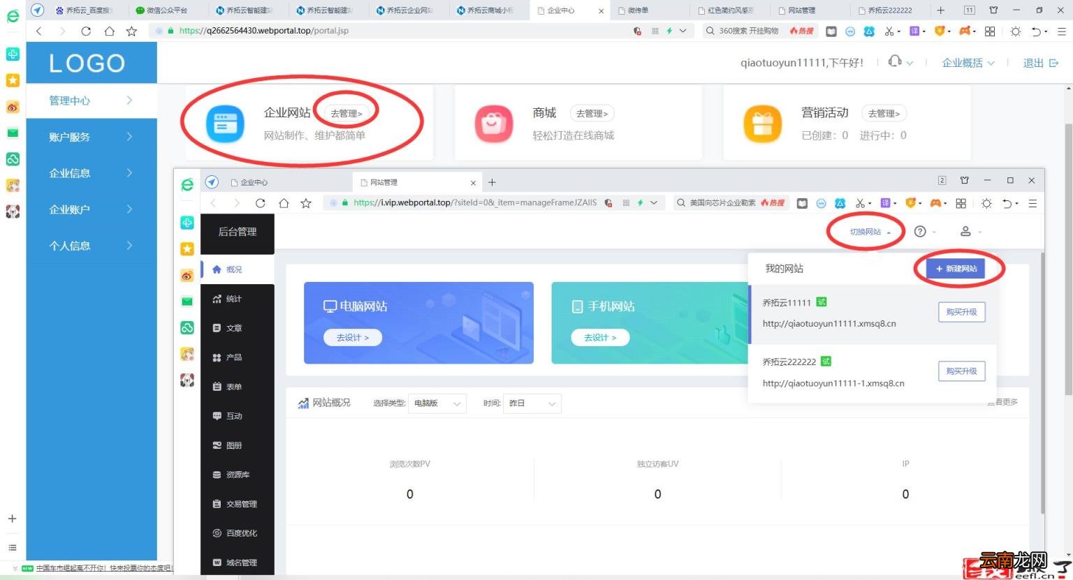Click outer browser address bar portal.jsp URL
The height and width of the screenshot is (580, 1073).
(x=263, y=31)
